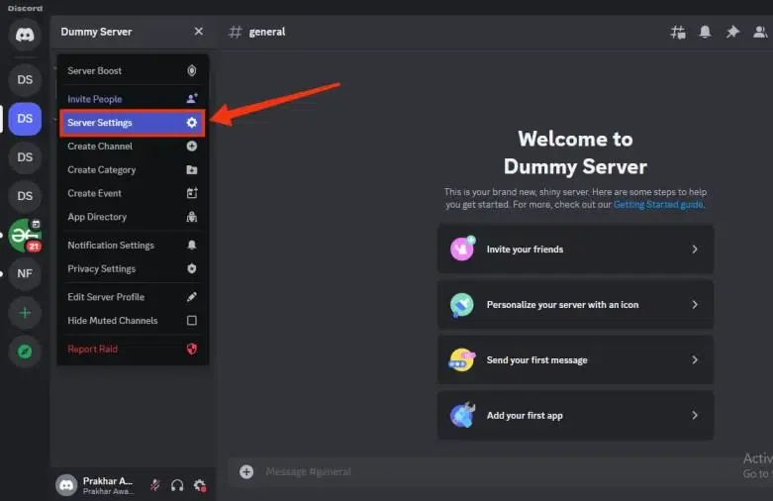The height and width of the screenshot is (501, 773).
Task: Open green server with 21 notifications
Action: (25, 236)
